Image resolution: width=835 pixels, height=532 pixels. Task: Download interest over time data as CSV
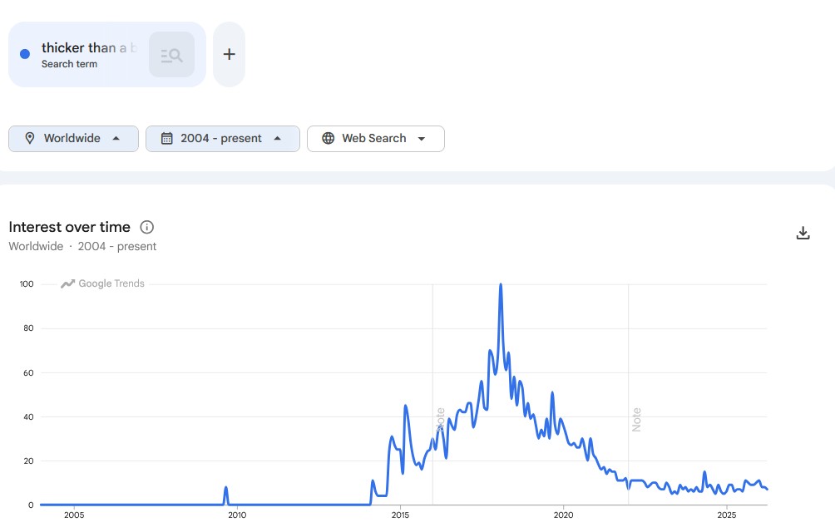(803, 233)
